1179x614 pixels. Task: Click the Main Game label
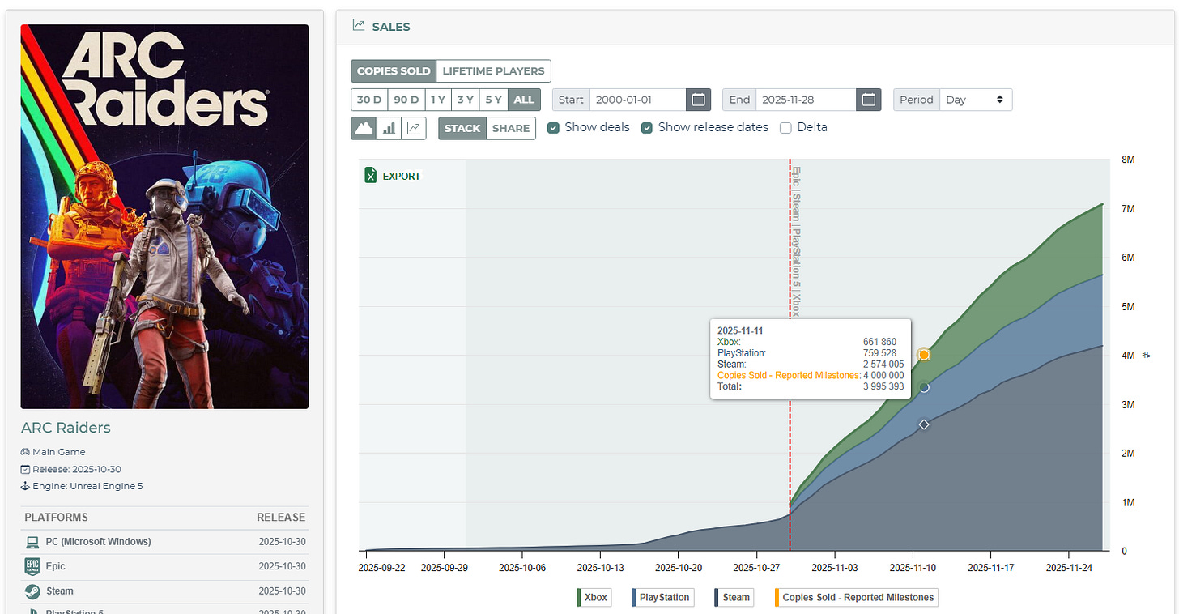click(x=58, y=452)
